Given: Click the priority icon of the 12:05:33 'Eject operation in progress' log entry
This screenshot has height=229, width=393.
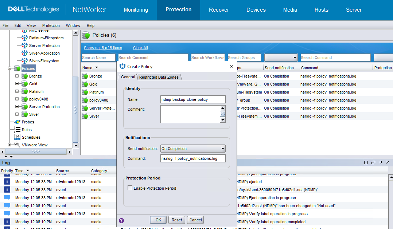Looking at the screenshot, I should point(7,197).
